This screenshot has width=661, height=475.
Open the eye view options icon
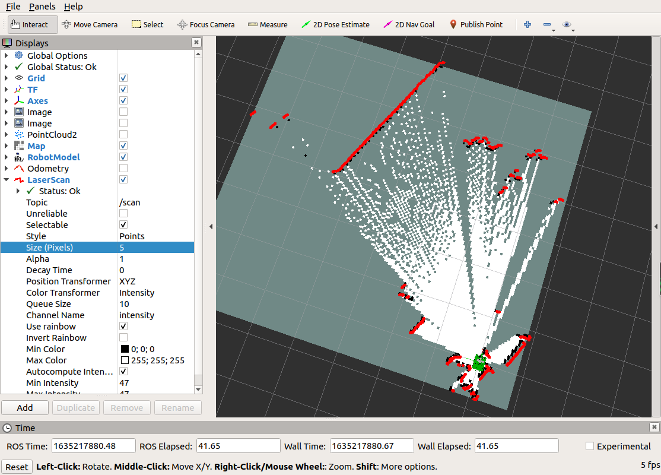click(x=567, y=24)
